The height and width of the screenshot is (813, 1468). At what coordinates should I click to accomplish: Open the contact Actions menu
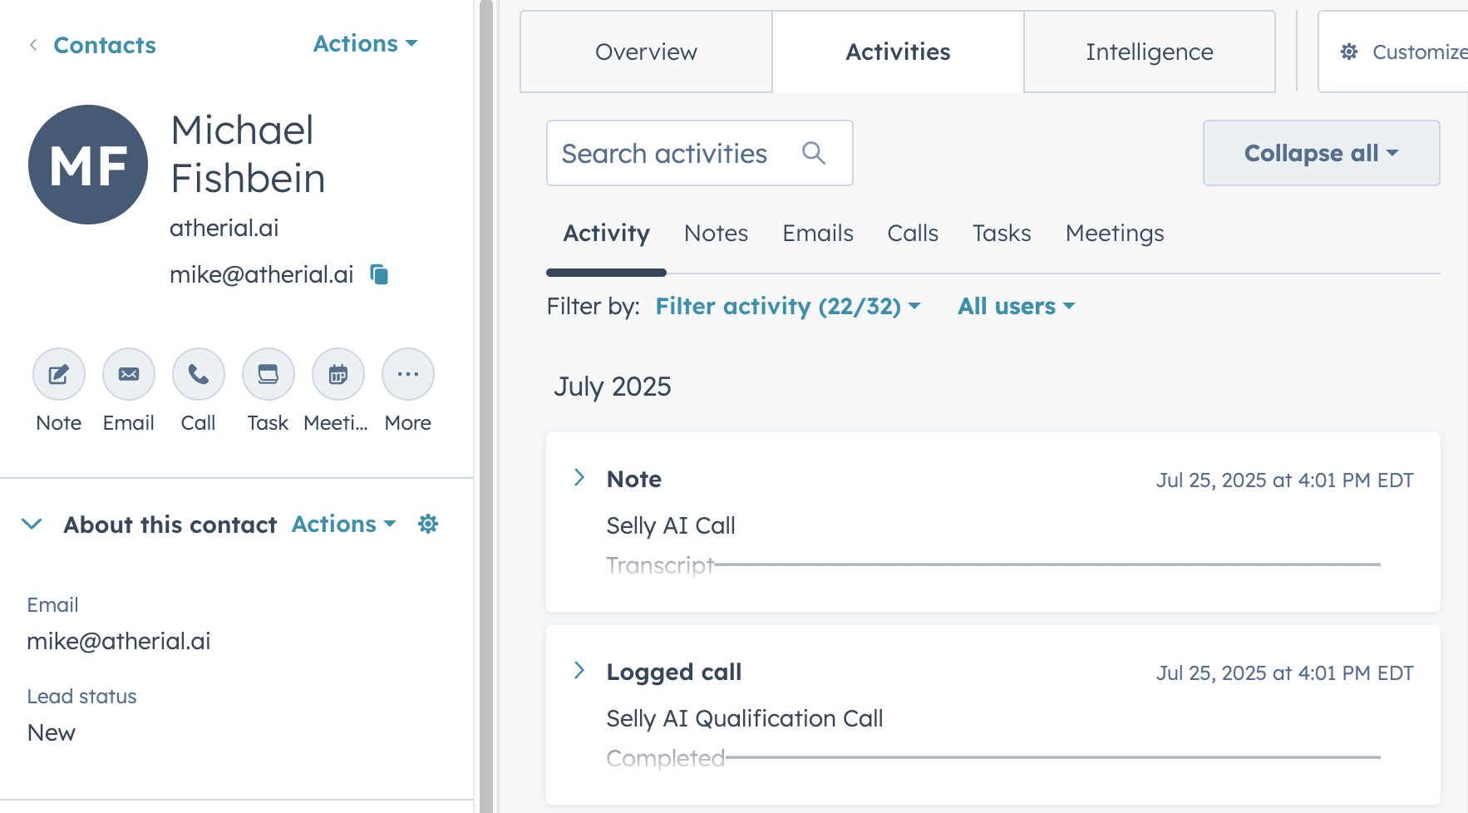[364, 43]
